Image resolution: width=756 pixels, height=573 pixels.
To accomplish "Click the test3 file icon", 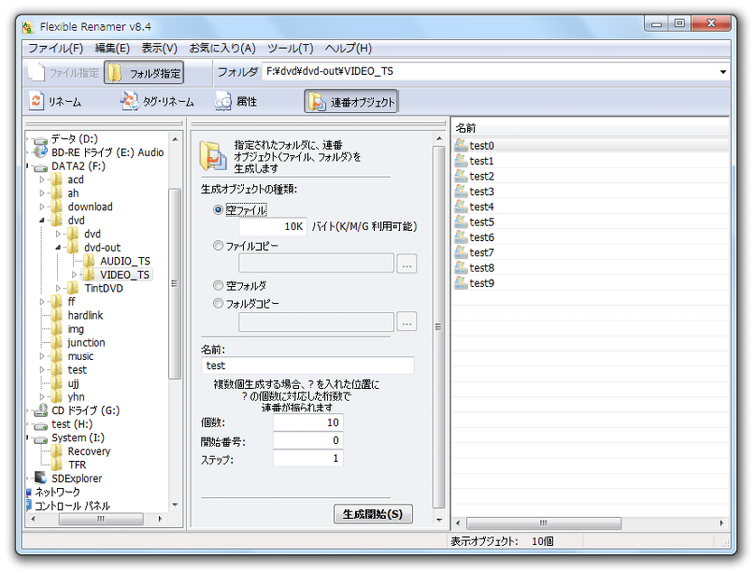I will click(461, 191).
